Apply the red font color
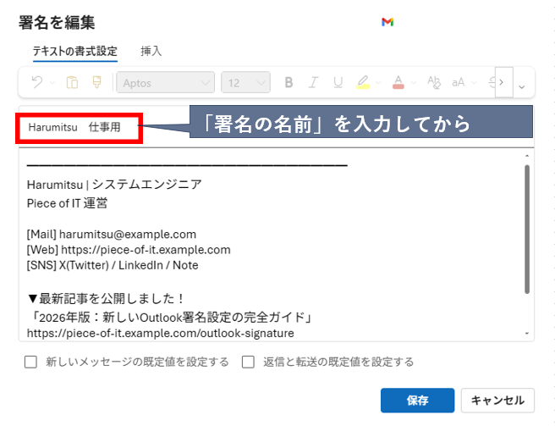This screenshot has height=426, width=555. tap(398, 83)
